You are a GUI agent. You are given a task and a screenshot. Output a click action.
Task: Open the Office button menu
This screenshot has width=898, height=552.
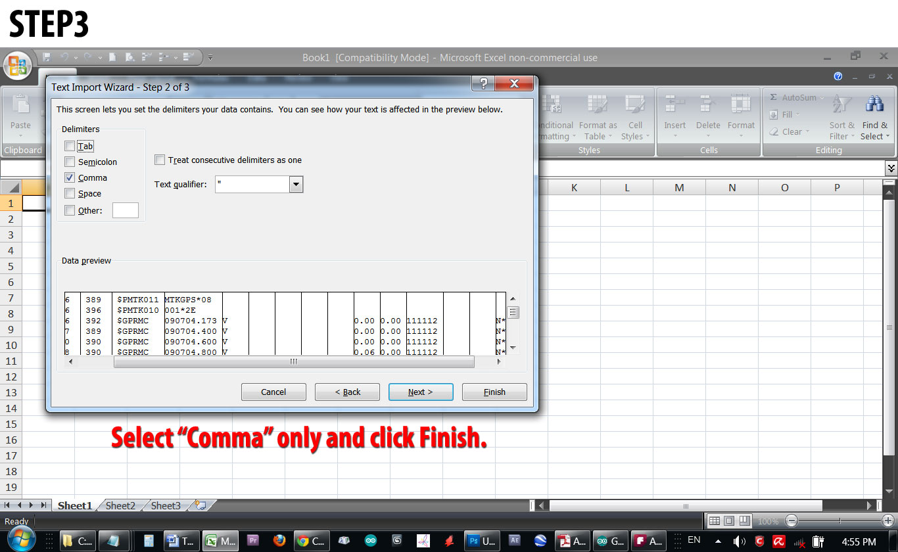coord(18,66)
